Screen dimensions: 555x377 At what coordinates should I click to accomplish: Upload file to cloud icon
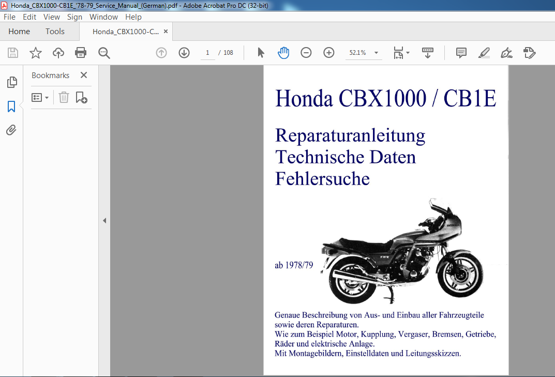[58, 53]
